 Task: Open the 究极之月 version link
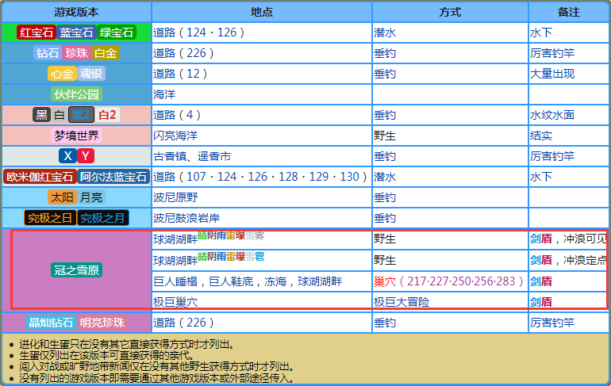point(103,218)
